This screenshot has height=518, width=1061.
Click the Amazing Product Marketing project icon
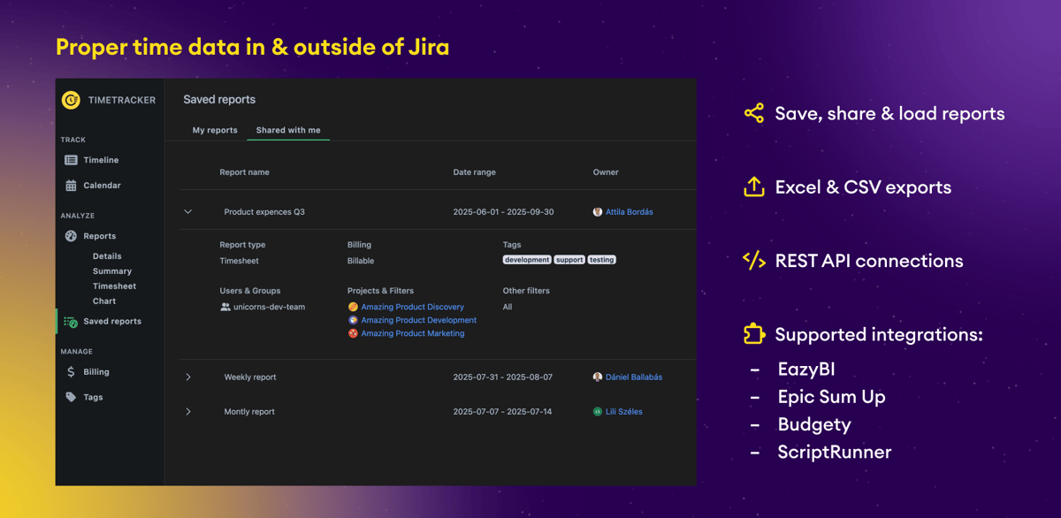point(353,333)
